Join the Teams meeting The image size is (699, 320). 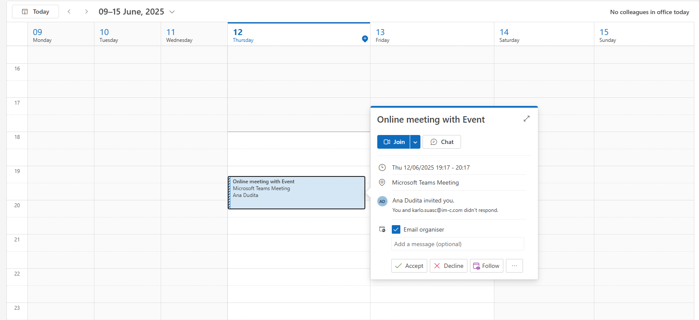394,142
